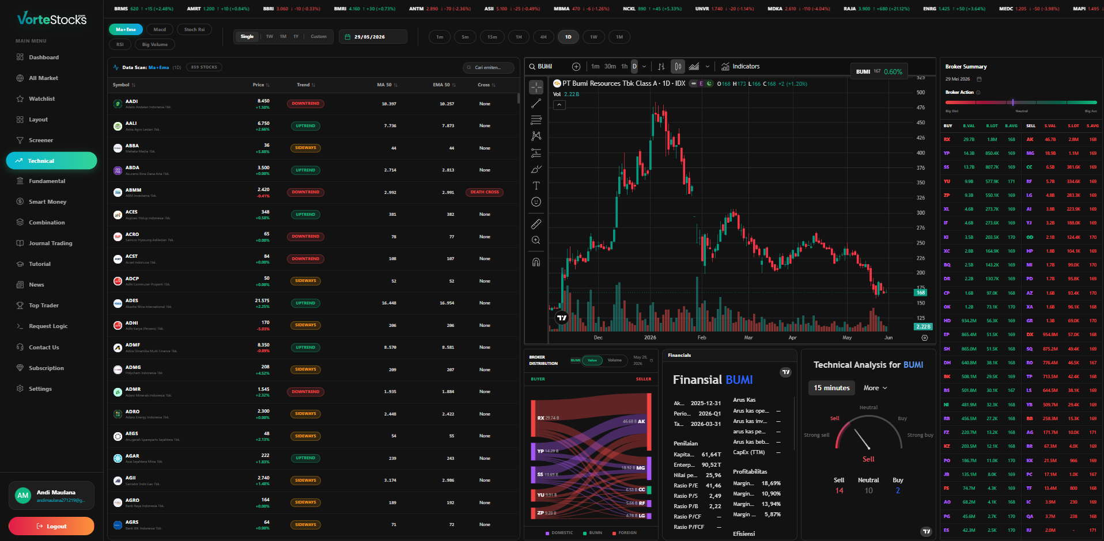Select the candlestick chart style icon
The height and width of the screenshot is (541, 1104).
[678, 67]
